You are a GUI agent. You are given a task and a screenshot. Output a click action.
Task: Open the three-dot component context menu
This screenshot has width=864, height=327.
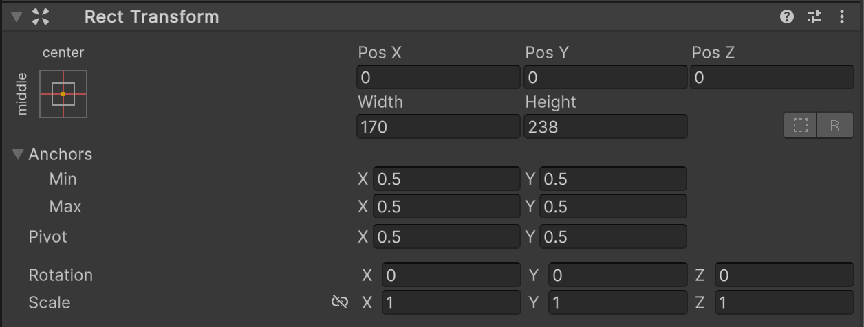842,17
